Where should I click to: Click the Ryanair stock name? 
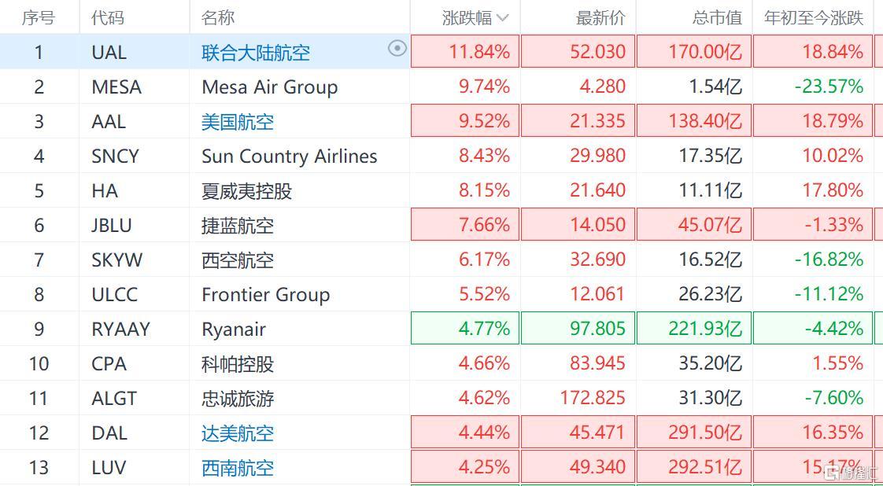(234, 330)
